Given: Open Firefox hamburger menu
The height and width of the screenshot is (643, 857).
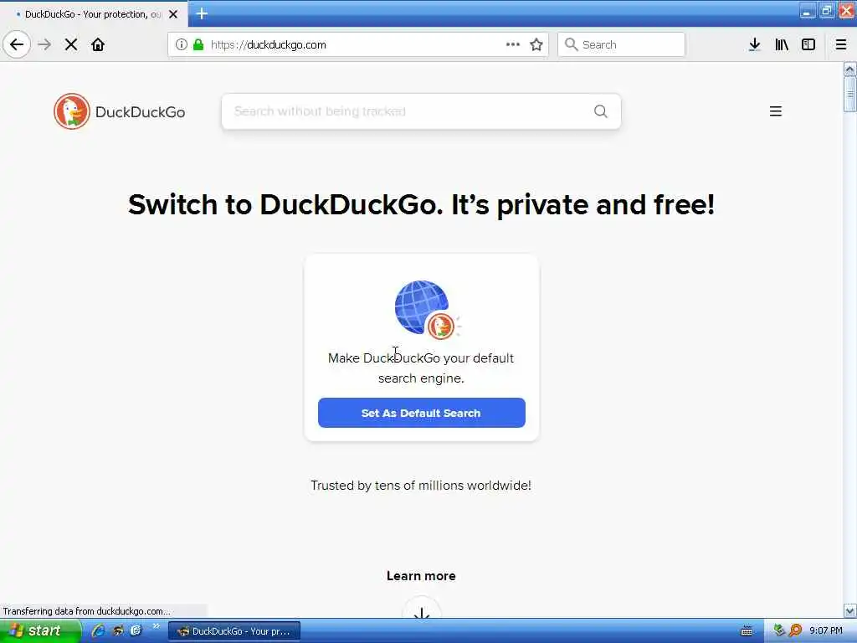Looking at the screenshot, I should [x=841, y=44].
